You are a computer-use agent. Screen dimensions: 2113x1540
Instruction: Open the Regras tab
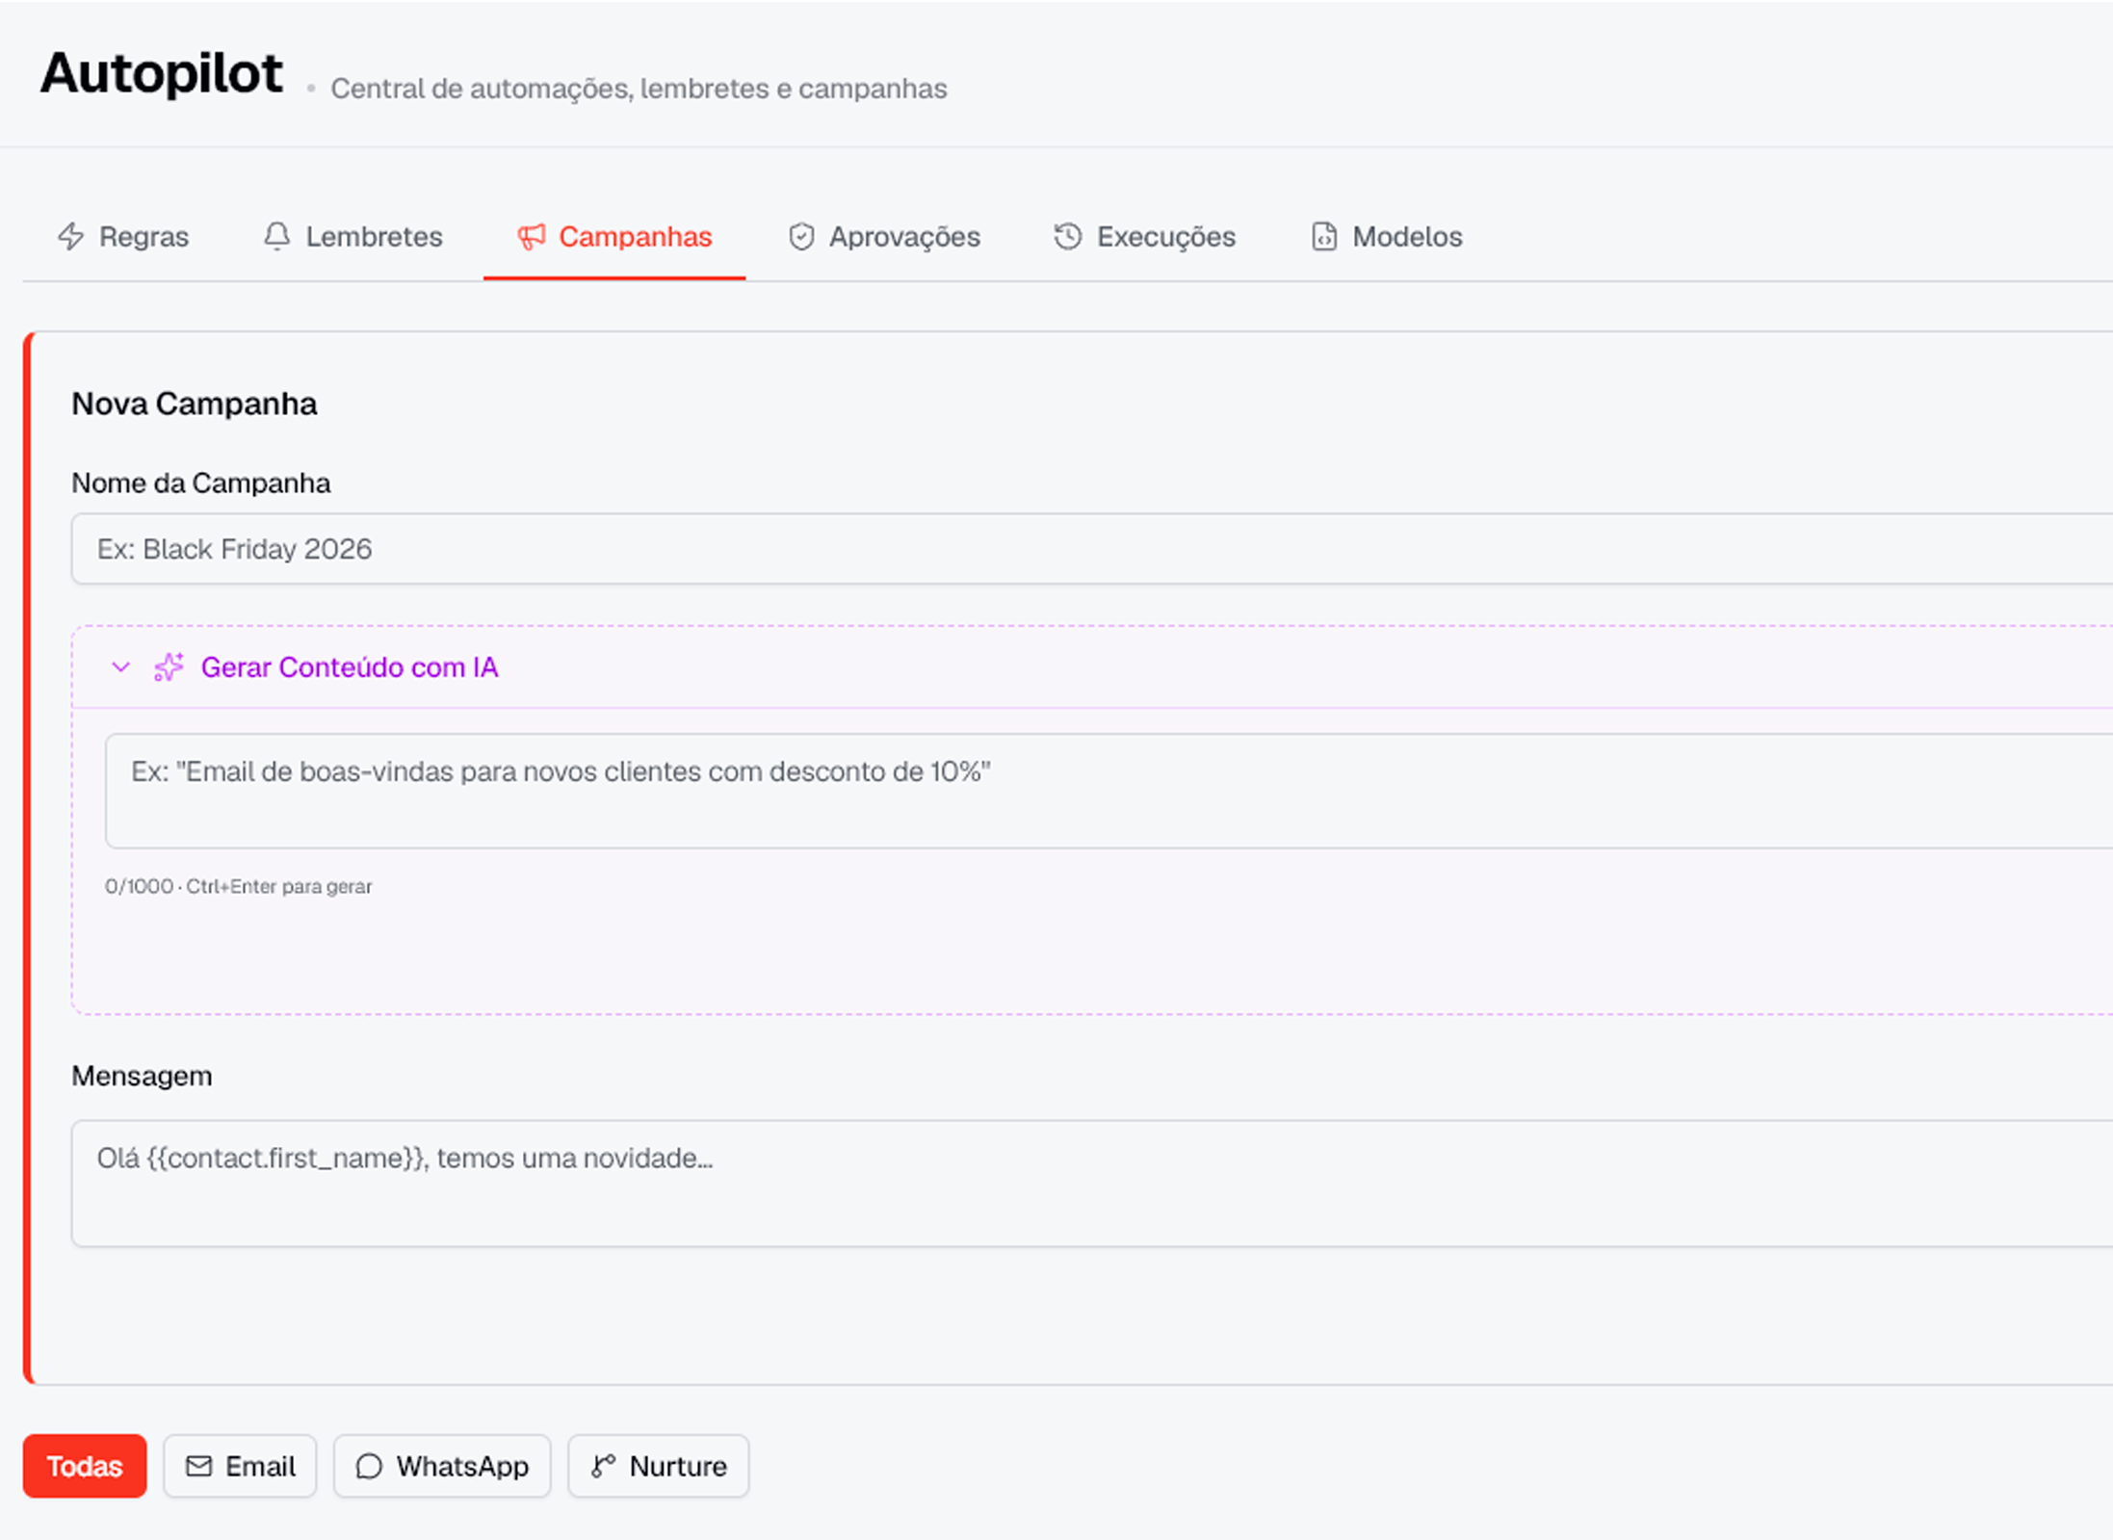tap(123, 237)
